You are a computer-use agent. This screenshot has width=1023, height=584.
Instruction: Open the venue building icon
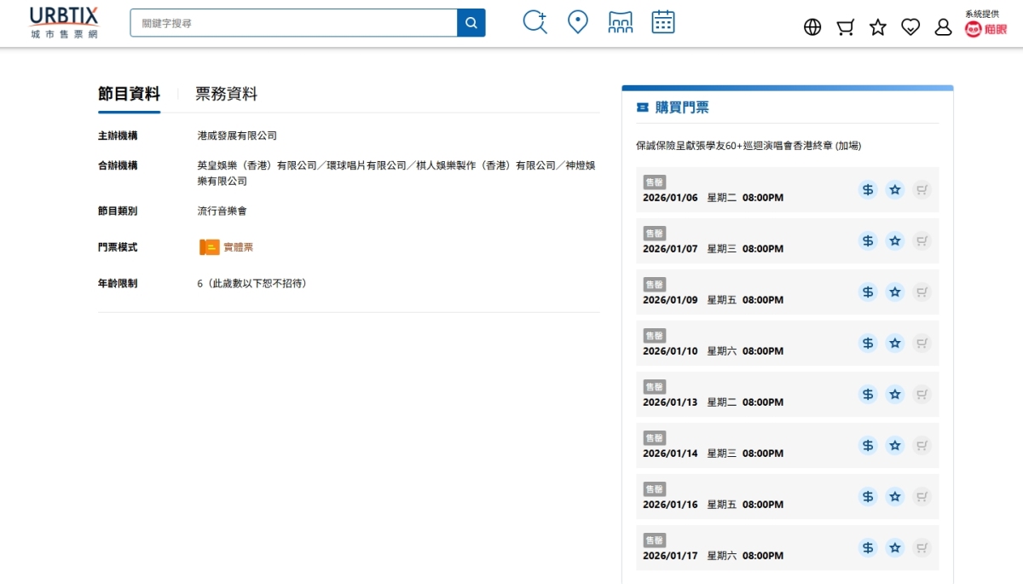tap(621, 22)
